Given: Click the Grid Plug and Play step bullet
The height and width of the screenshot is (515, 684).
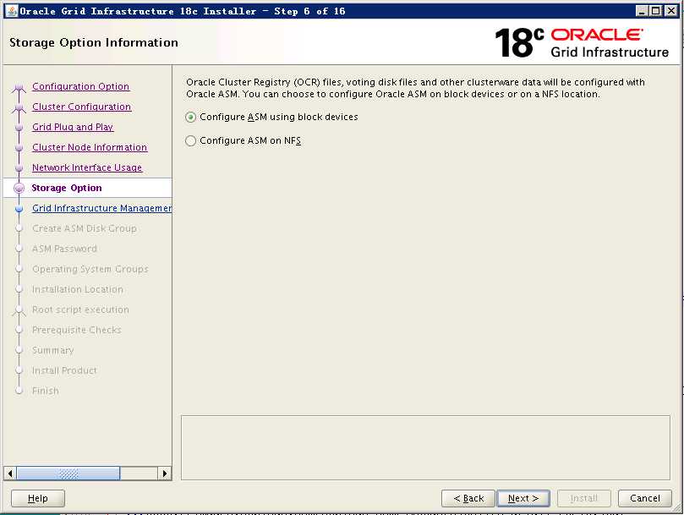Looking at the screenshot, I should click(x=19, y=128).
